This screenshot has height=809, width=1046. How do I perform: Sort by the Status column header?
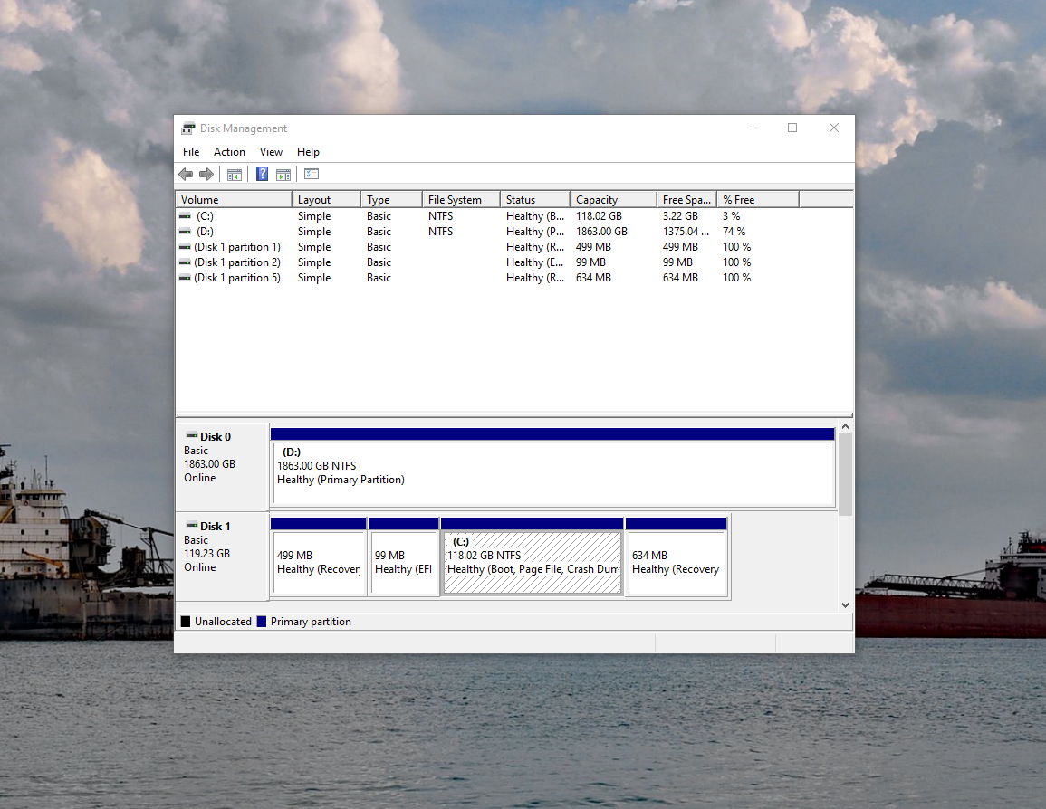coord(535,199)
